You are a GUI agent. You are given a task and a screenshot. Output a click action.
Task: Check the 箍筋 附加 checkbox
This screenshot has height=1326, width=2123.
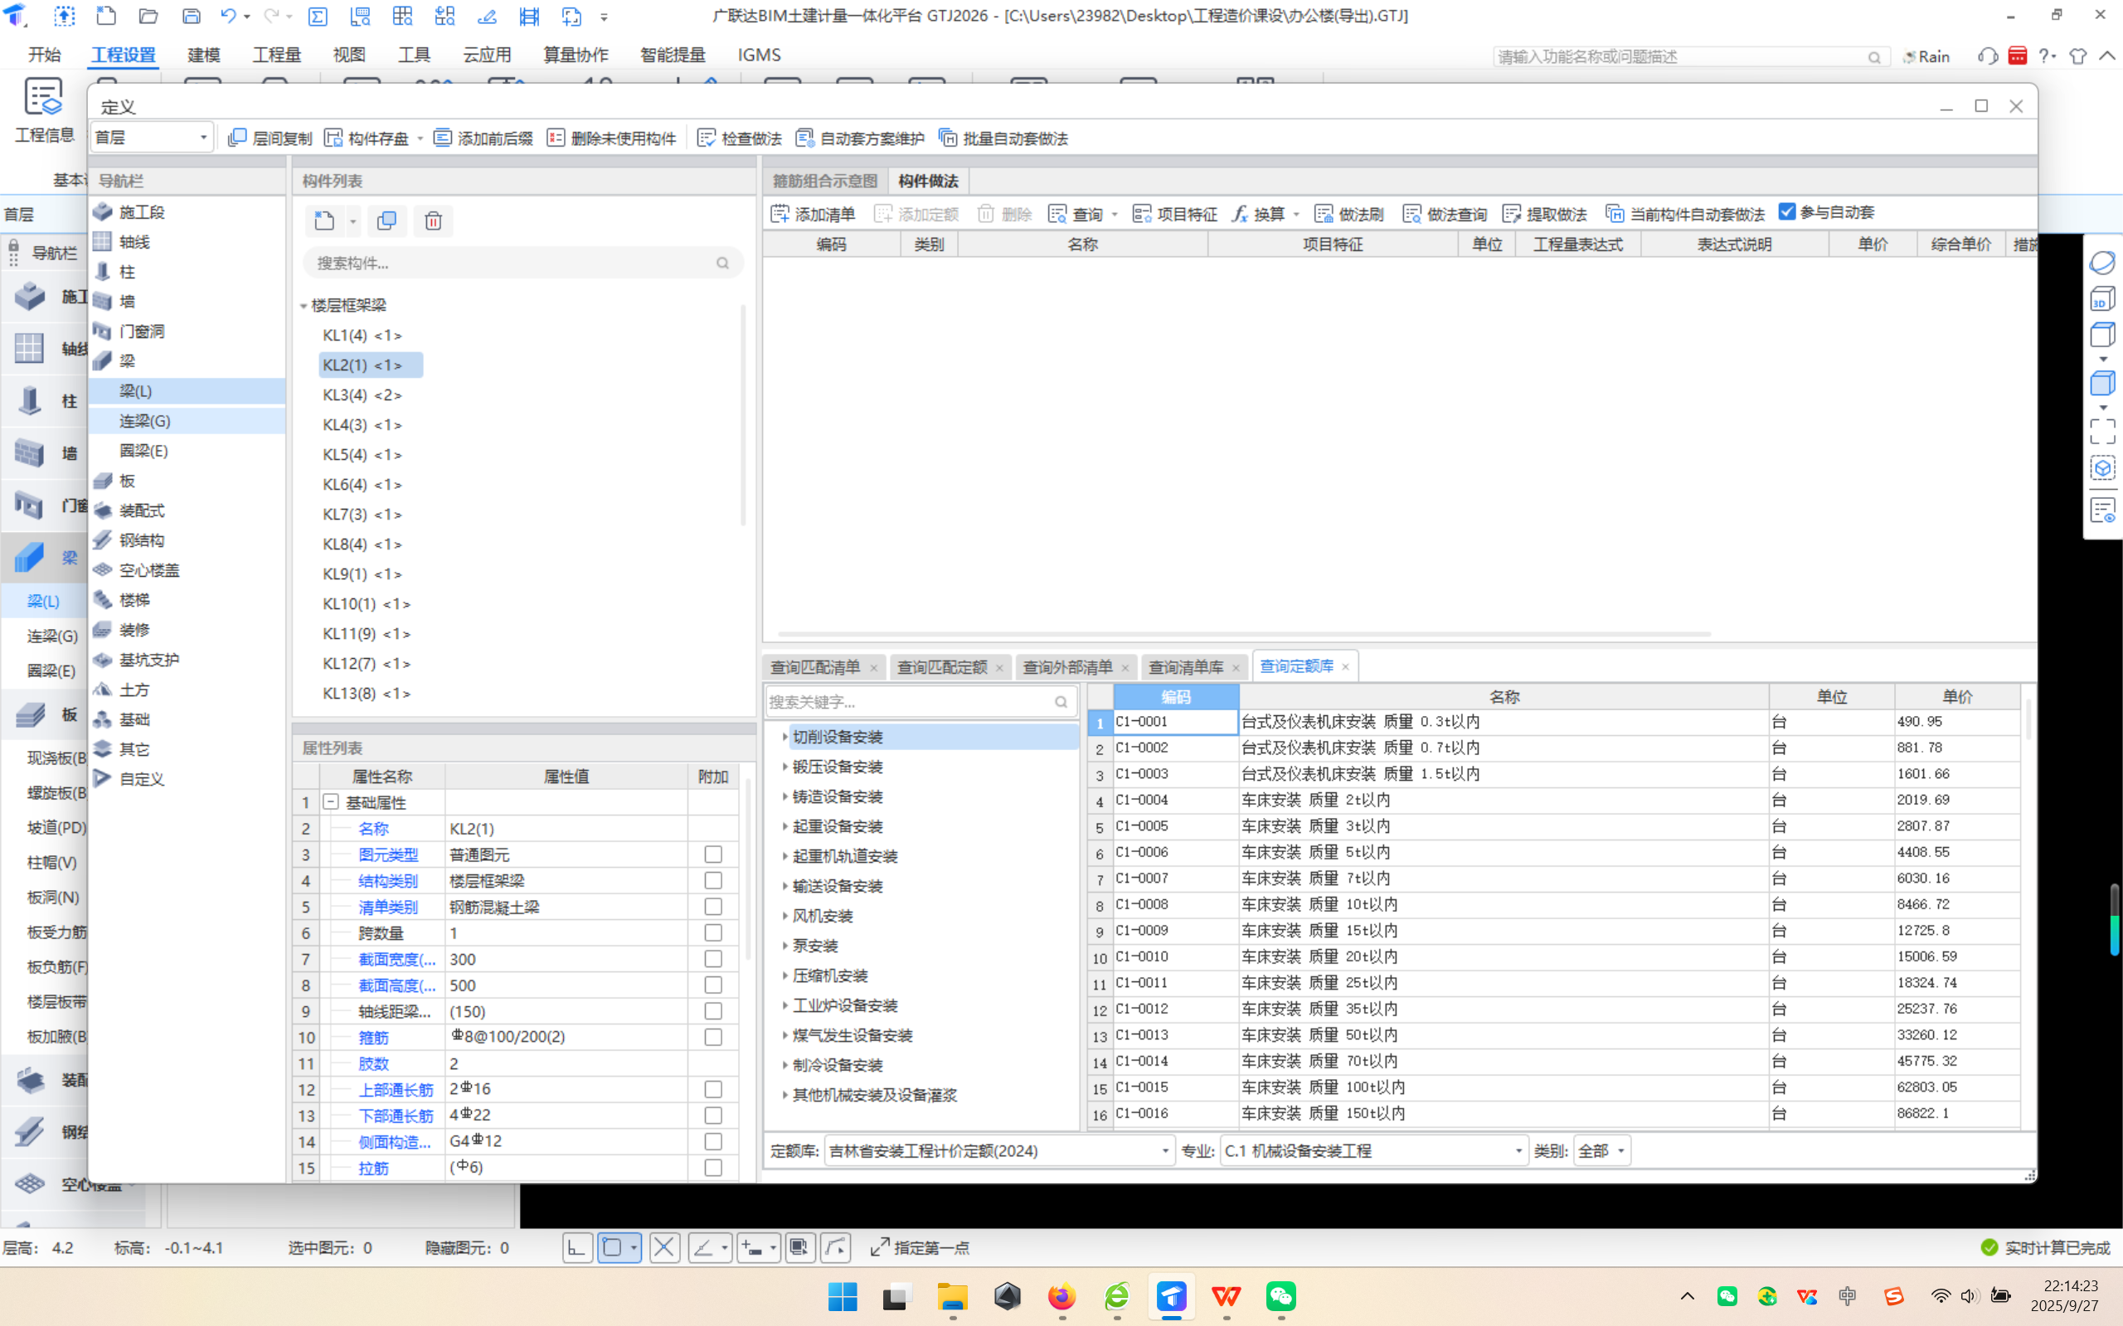click(713, 1037)
